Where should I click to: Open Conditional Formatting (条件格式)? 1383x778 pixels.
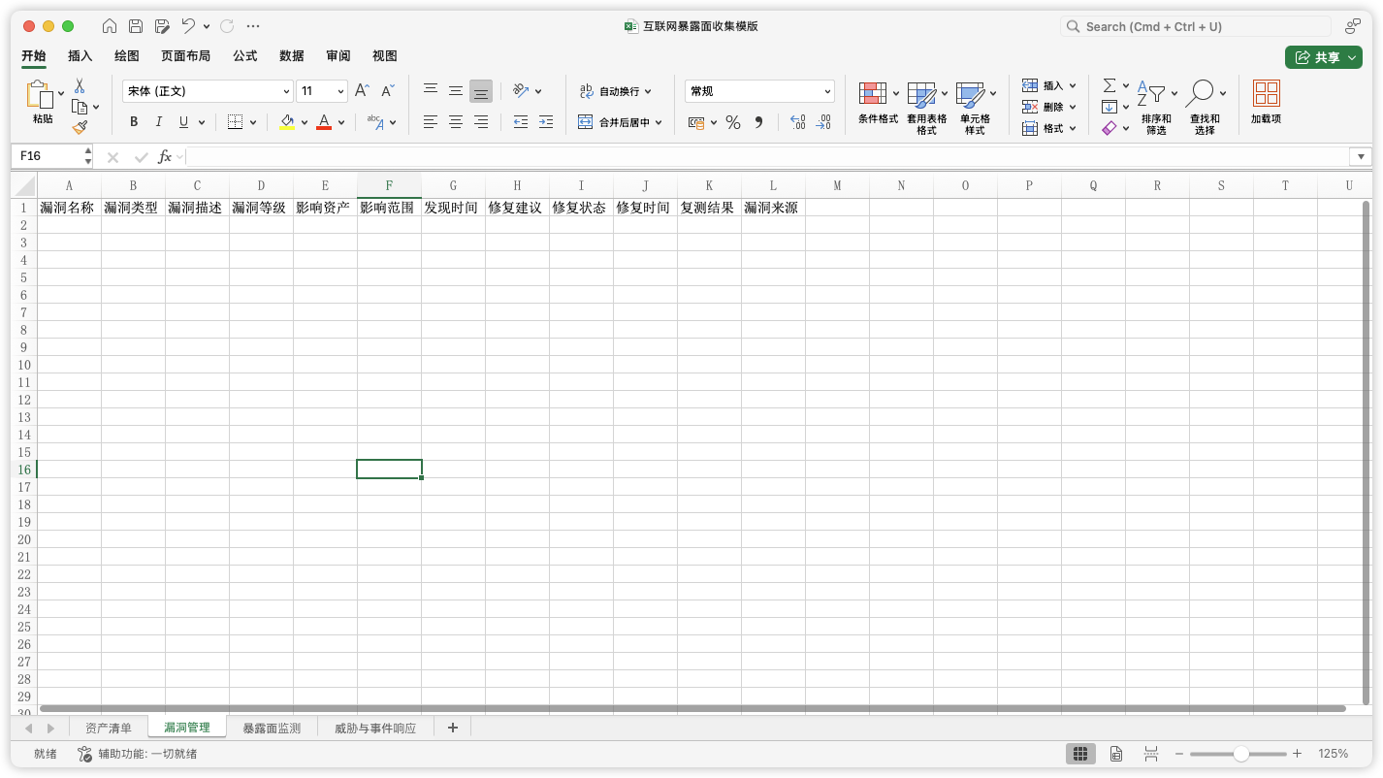(x=878, y=105)
